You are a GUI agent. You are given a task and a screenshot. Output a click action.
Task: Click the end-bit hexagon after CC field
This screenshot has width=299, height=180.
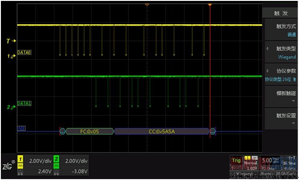pyautogui.click(x=212, y=132)
